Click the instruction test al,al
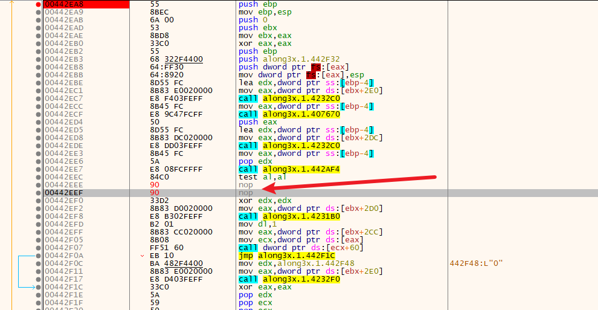This screenshot has height=310, width=598. tap(262, 177)
